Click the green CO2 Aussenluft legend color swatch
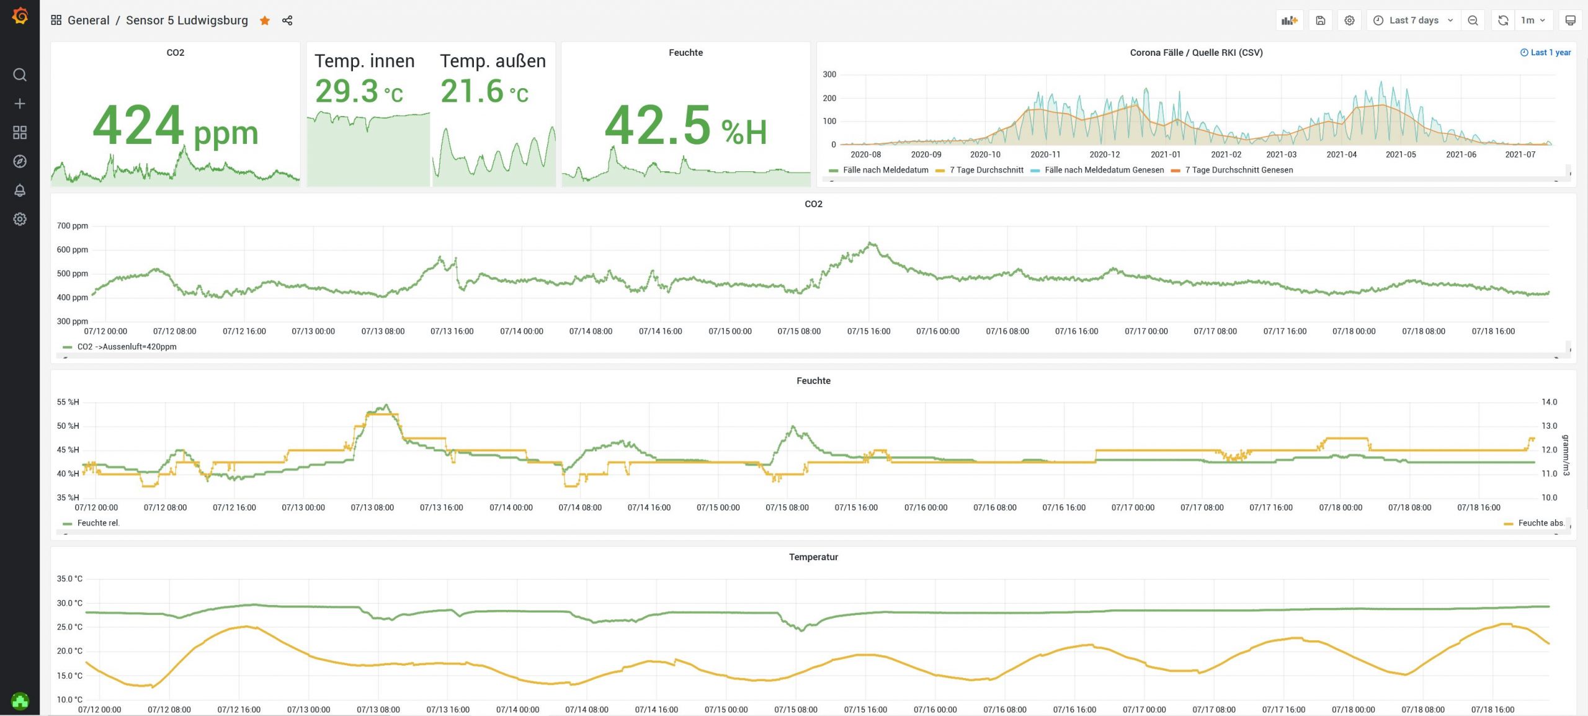This screenshot has width=1588, height=716. click(x=68, y=347)
